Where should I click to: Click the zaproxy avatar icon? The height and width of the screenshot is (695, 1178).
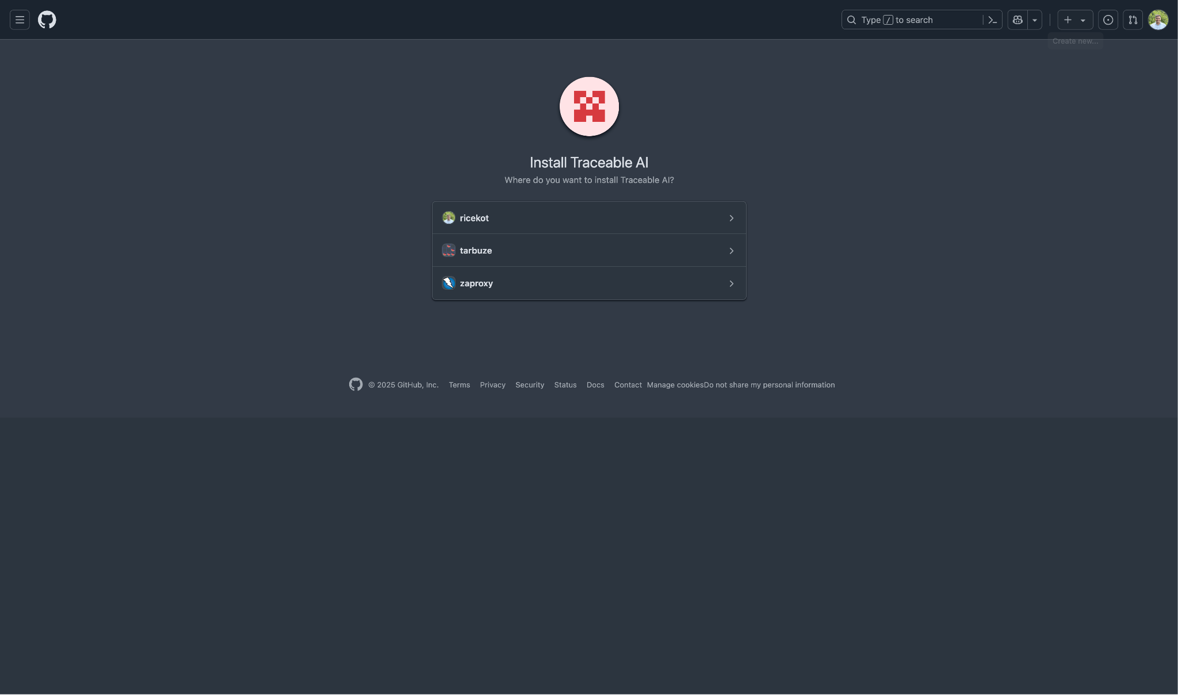(x=449, y=283)
